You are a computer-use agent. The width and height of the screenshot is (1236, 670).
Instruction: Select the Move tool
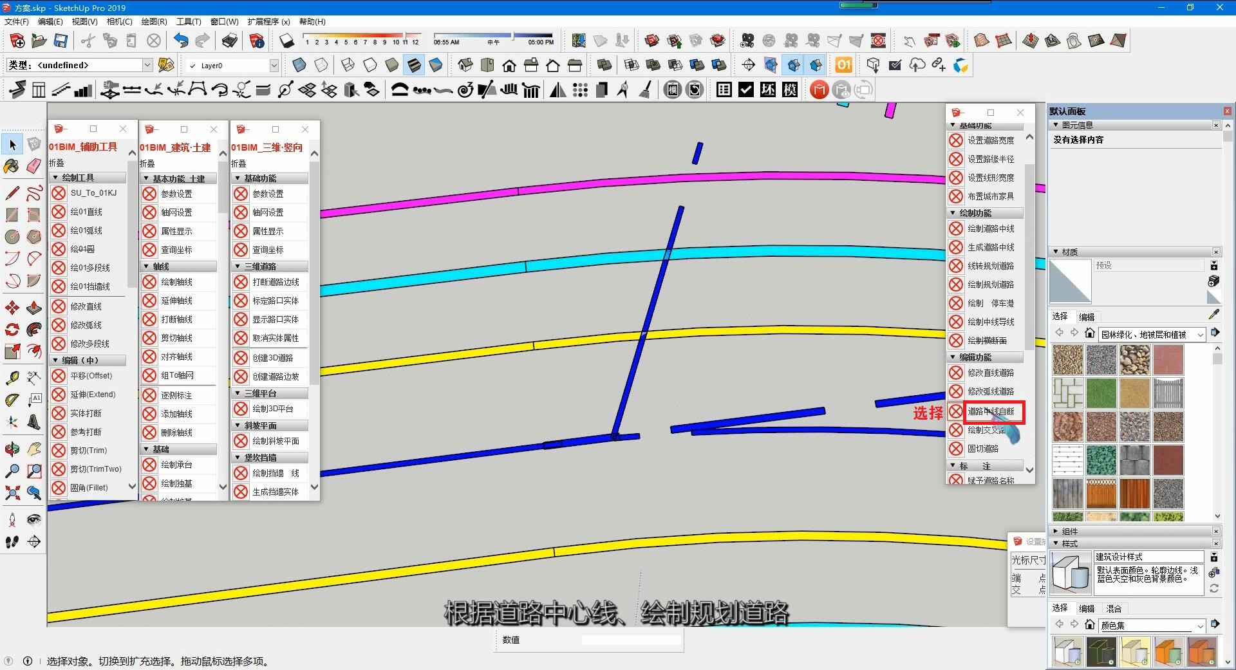tap(12, 307)
